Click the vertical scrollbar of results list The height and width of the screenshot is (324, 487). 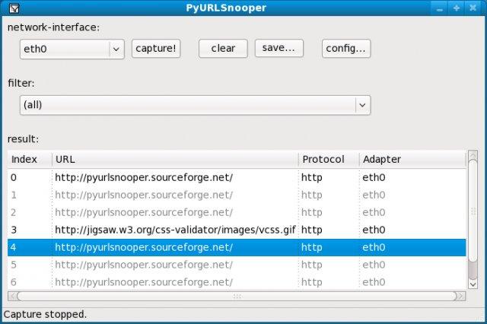pos(473,221)
